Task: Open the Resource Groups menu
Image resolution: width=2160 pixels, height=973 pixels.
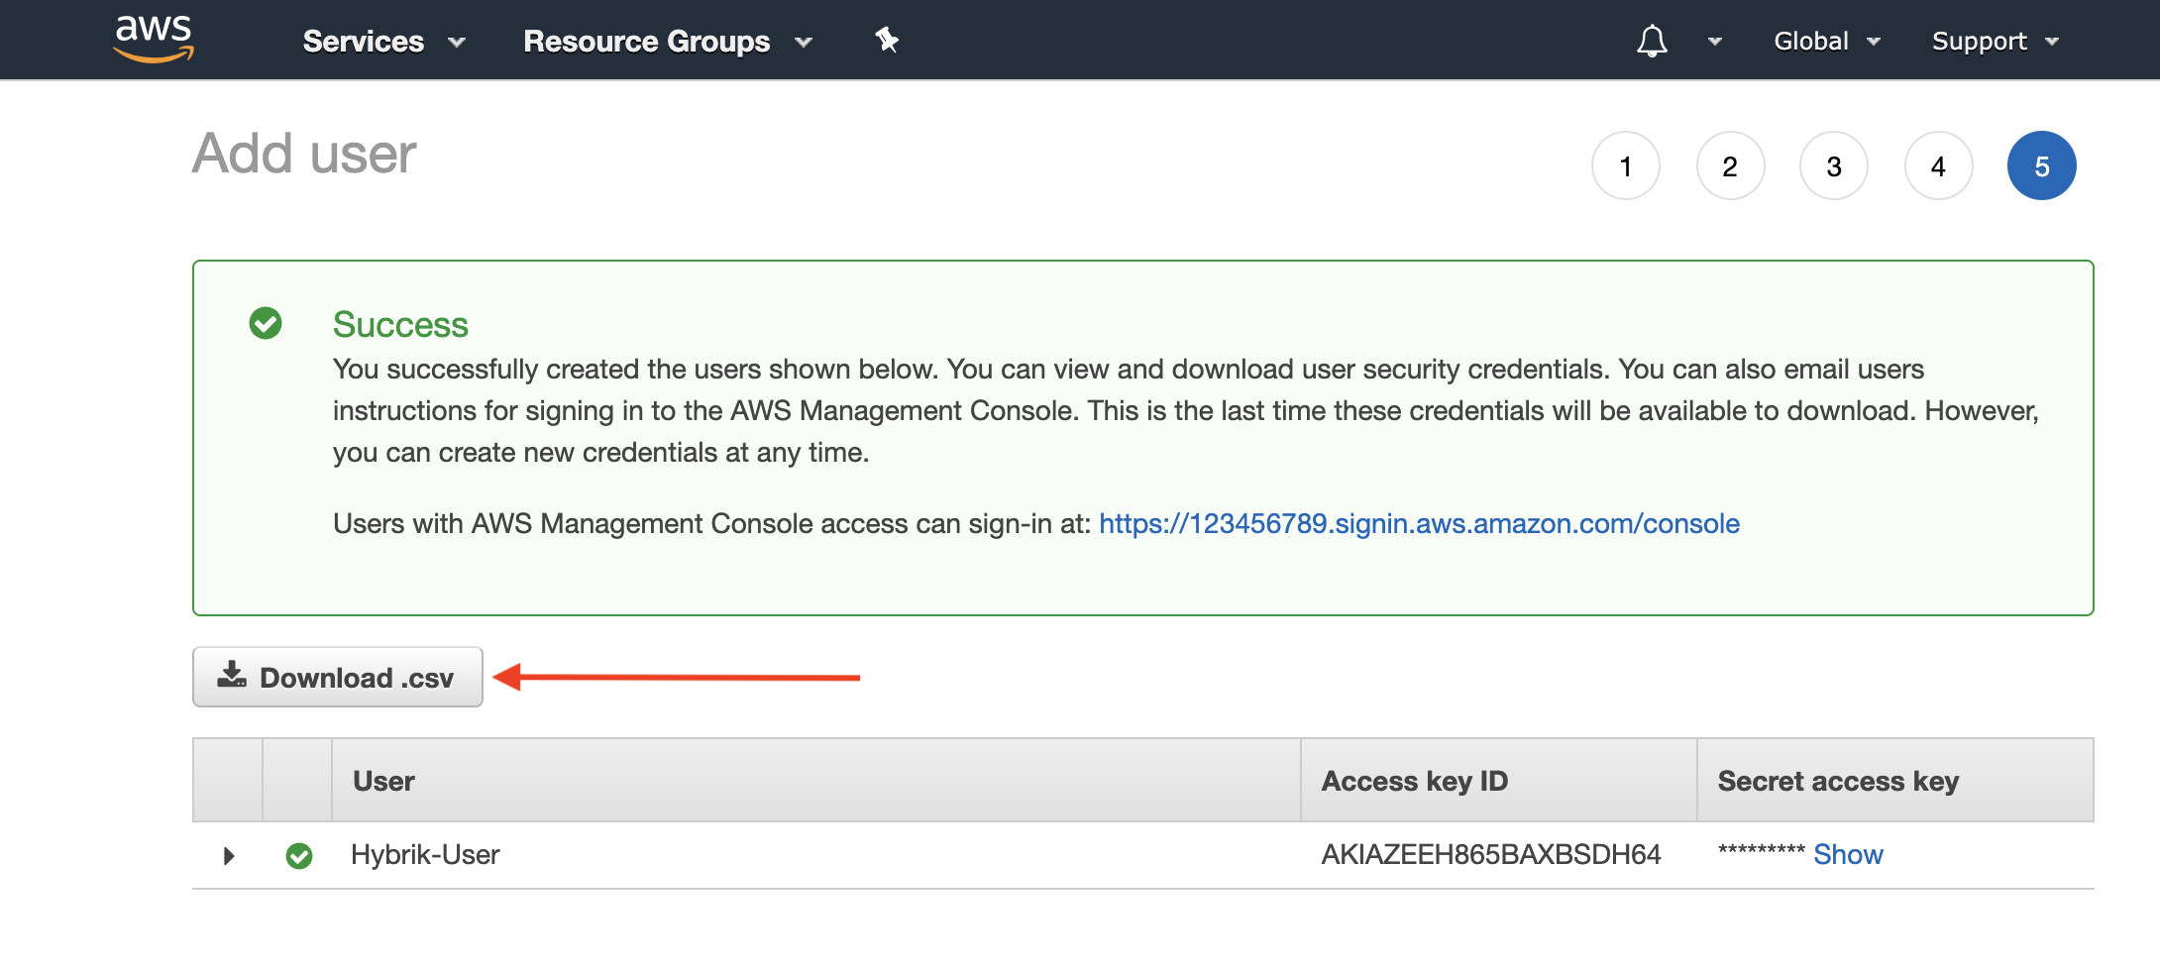Action: 668,42
